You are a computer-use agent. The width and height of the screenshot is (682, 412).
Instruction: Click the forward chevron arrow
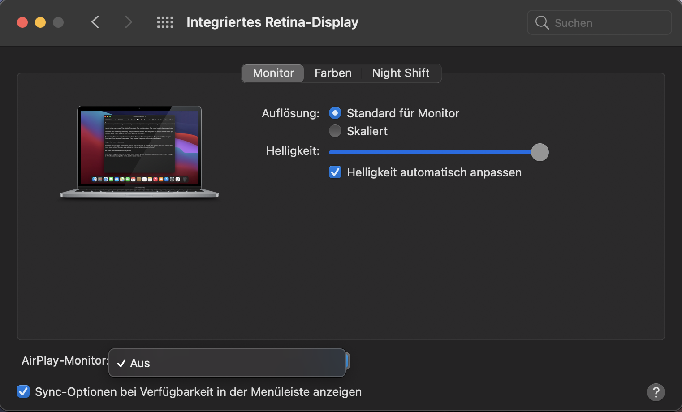pos(128,22)
